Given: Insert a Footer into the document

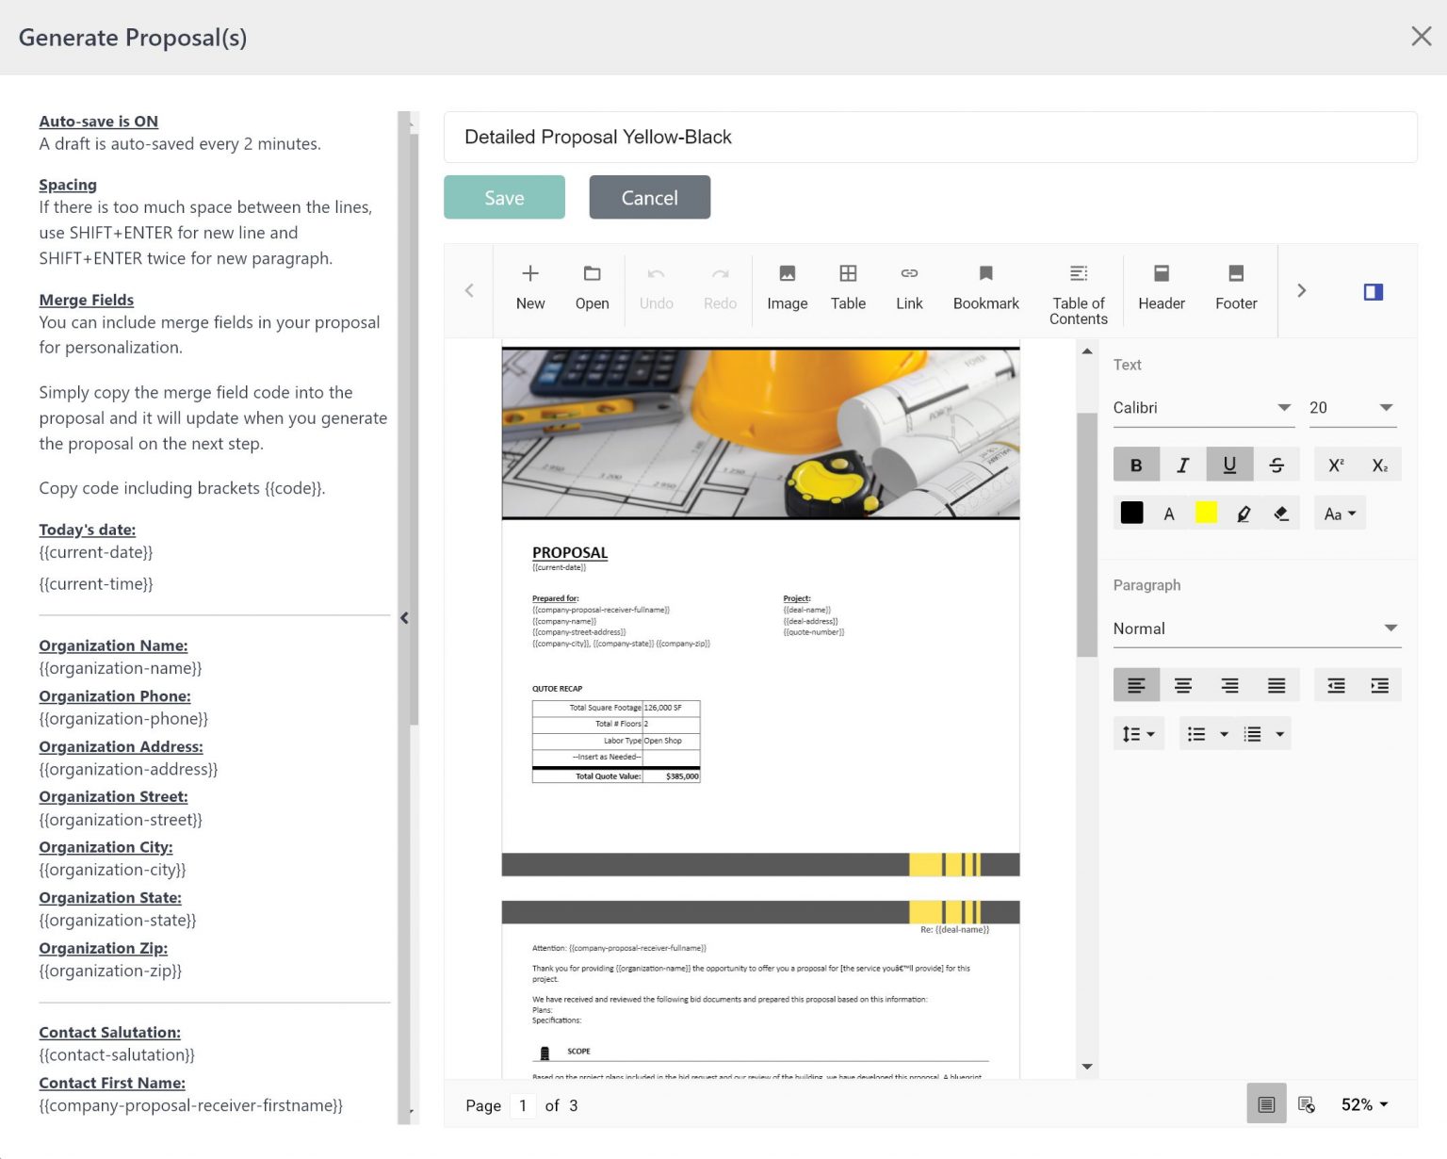Looking at the screenshot, I should point(1236,287).
